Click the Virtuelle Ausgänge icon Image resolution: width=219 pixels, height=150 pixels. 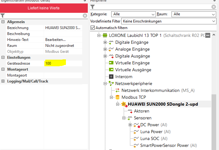coord(111,70)
